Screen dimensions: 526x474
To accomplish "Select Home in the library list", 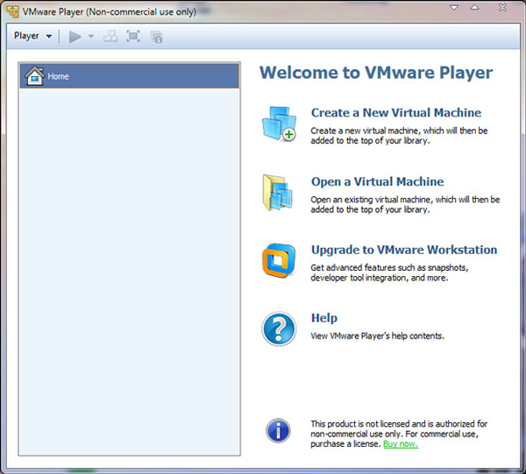I will pos(130,76).
